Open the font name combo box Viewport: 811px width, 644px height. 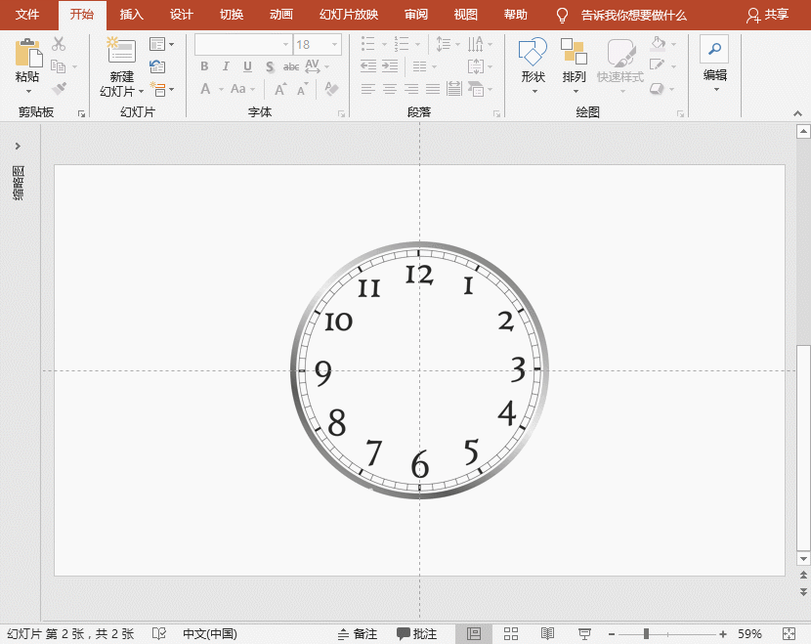(x=243, y=45)
